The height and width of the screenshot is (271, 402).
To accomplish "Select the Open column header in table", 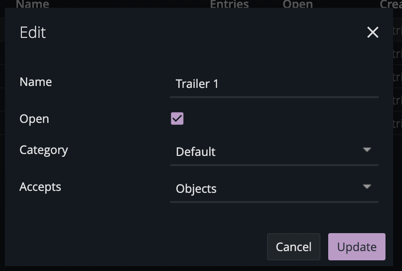I will [x=298, y=3].
